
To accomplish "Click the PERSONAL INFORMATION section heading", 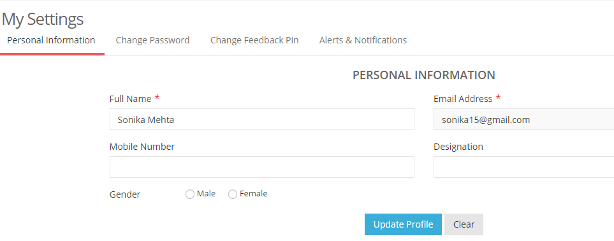I will point(424,75).
